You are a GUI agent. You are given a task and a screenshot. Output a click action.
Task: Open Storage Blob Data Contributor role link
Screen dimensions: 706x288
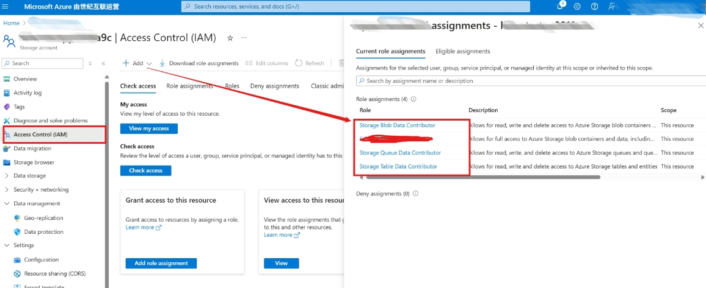398,125
